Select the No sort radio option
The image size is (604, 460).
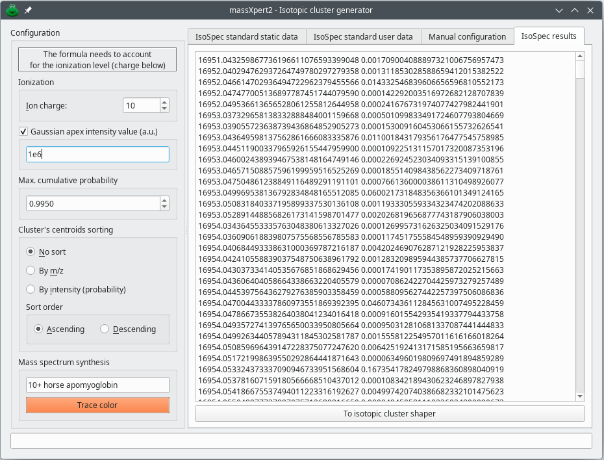tap(31, 252)
